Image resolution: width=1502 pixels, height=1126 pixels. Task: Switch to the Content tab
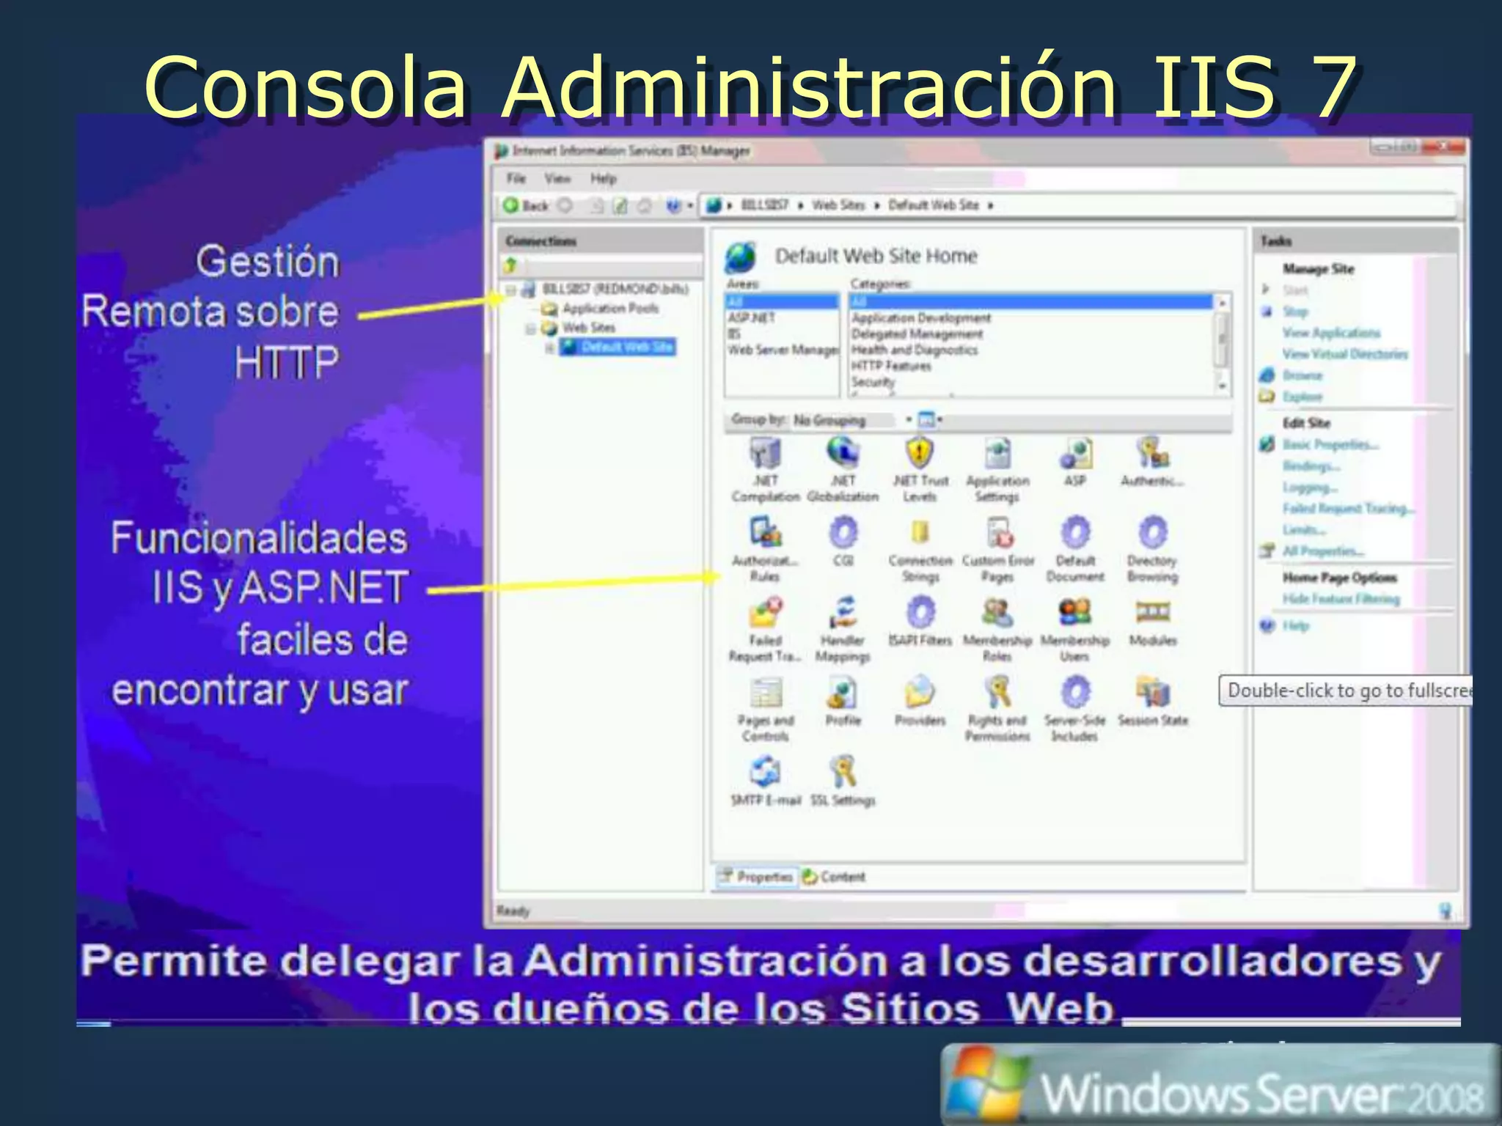834,877
